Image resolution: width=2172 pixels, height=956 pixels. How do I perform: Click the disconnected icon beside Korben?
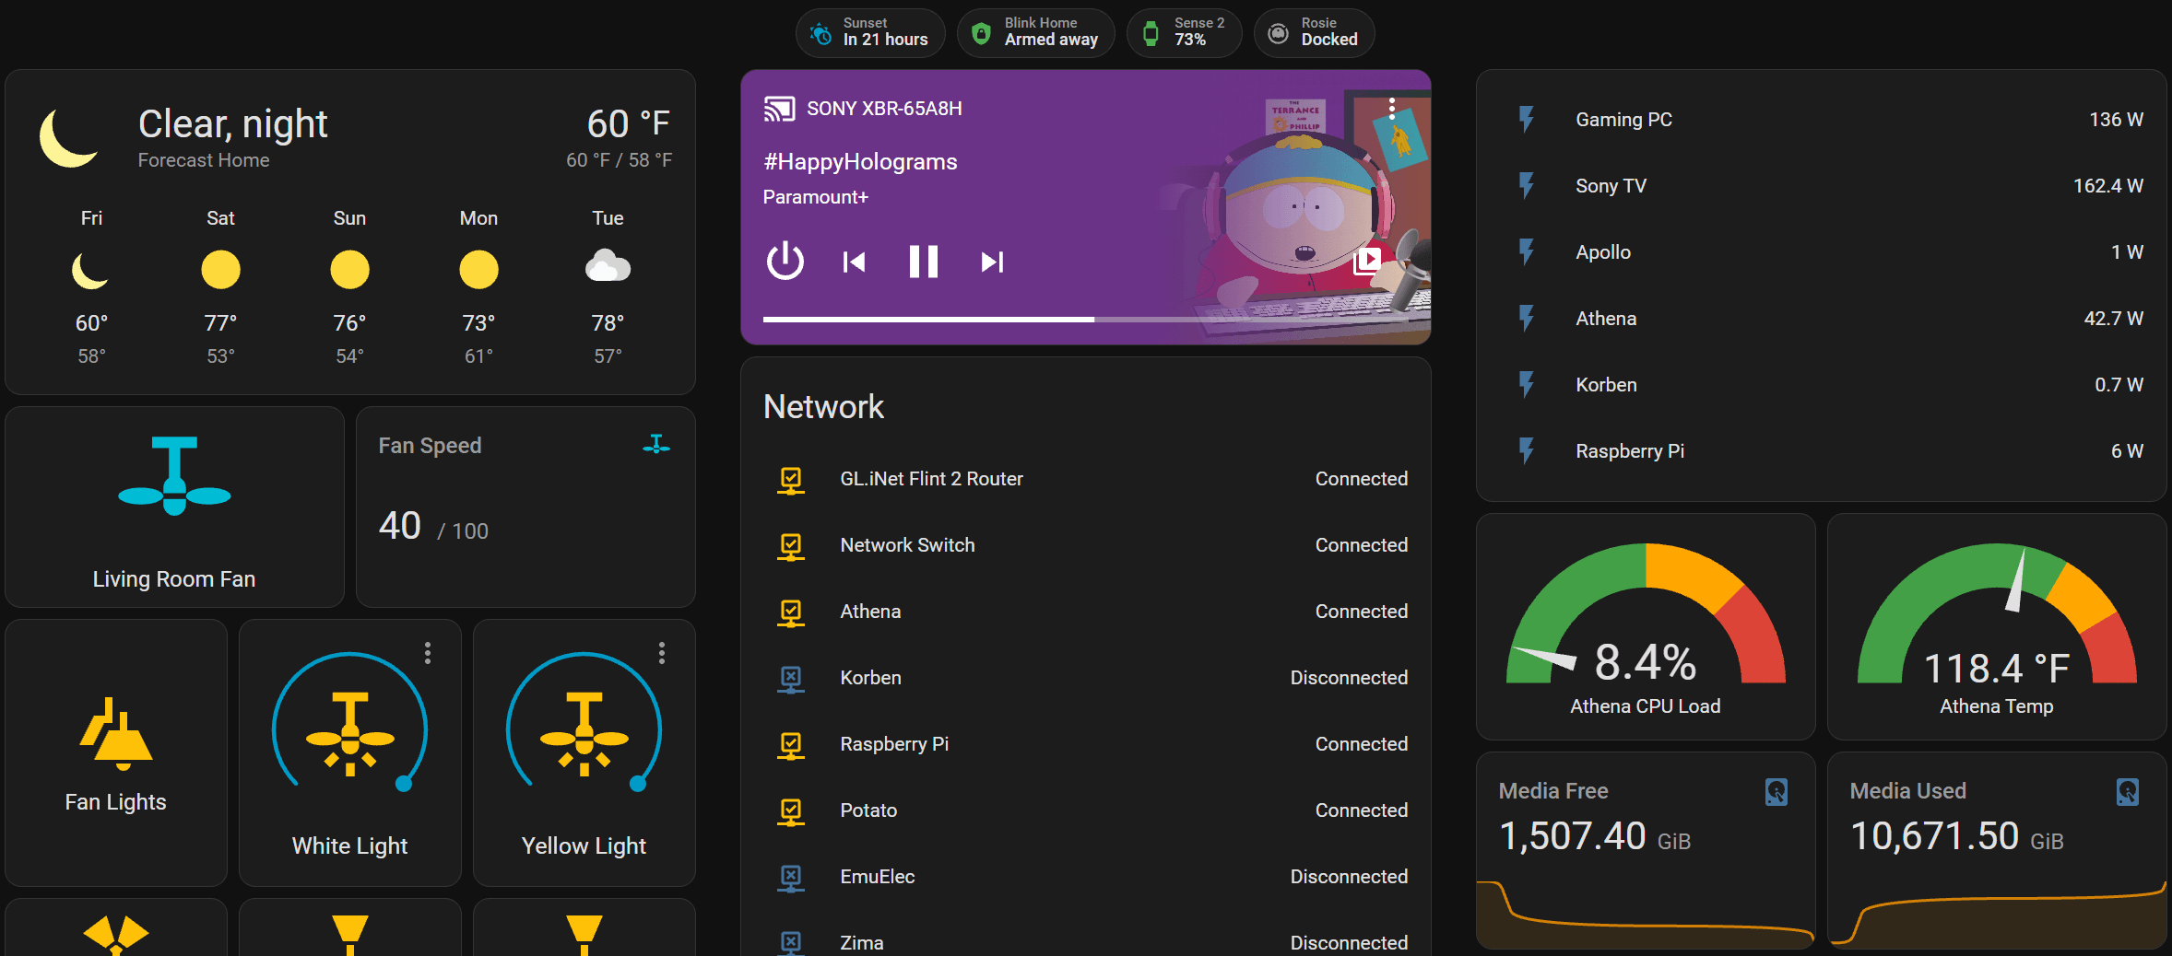tap(790, 678)
